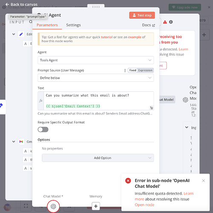Viewport: 213px width, 213px height.
Task: Click the Chat Model tab in output panel
Action: (x=167, y=100)
